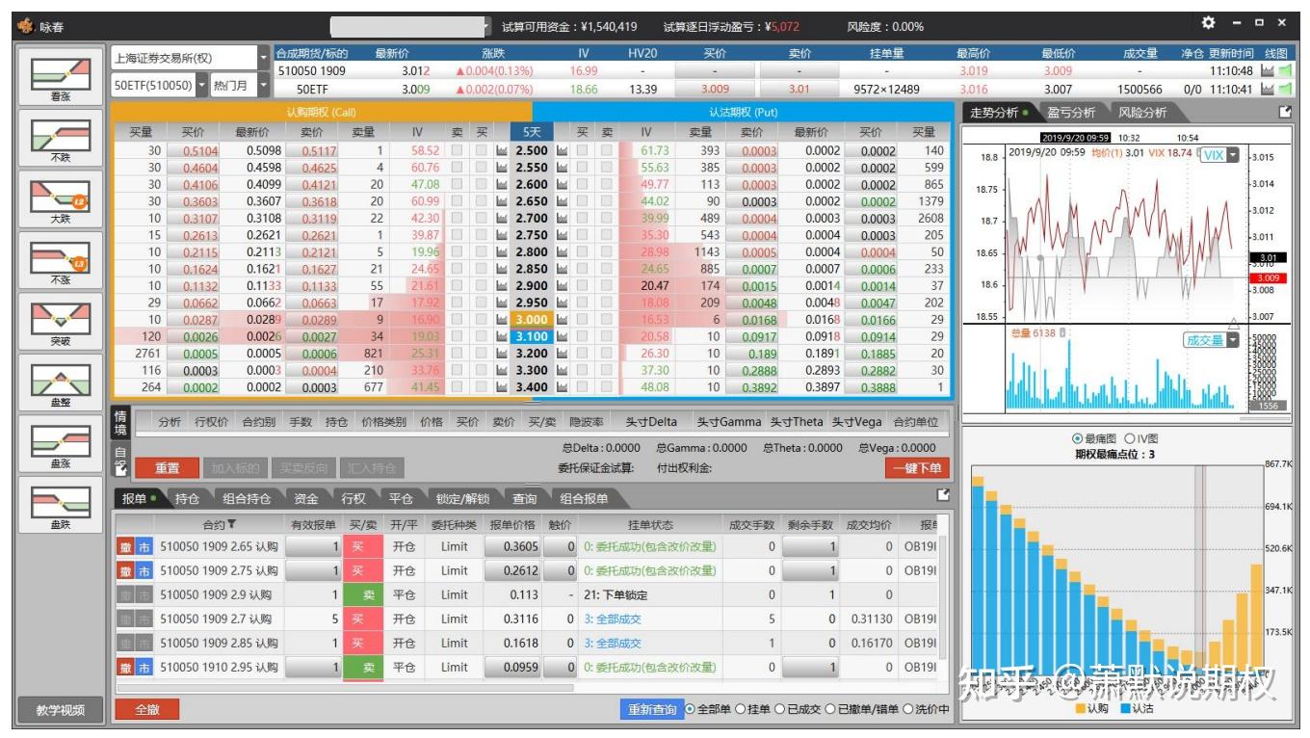Pop out the 报单 orders panel
Screen dimensions: 1310x738
coord(943,495)
